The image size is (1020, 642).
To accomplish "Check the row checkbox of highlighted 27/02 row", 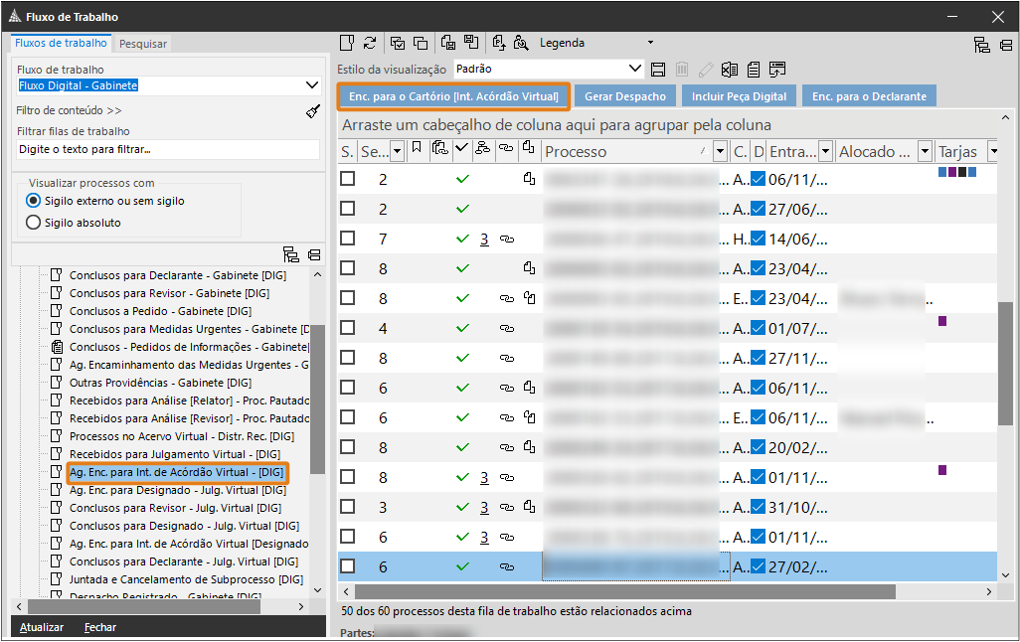I will click(347, 565).
